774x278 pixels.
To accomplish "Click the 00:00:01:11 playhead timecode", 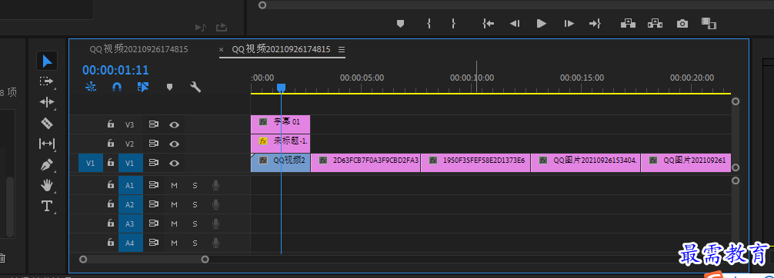I will pyautogui.click(x=115, y=71).
